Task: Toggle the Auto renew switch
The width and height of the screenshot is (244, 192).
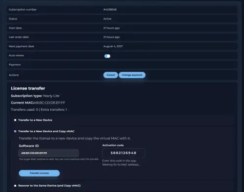Action: pos(107,56)
